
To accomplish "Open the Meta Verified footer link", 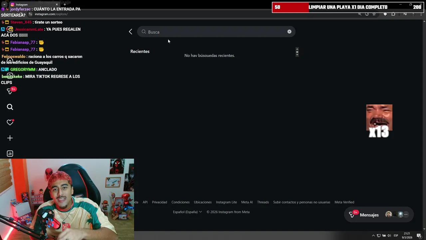I will coord(344,202).
